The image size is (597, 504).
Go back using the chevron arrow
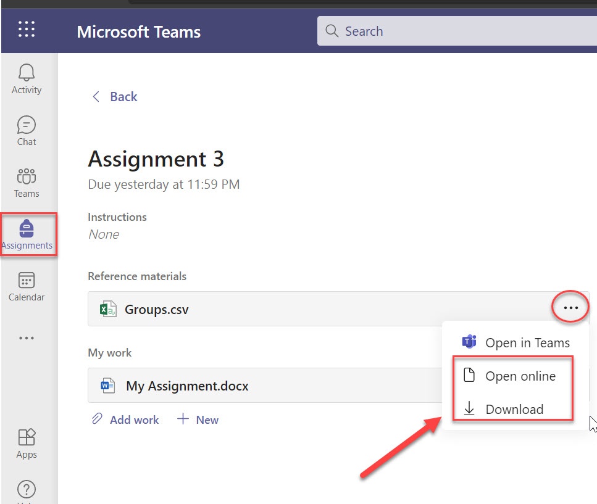point(96,97)
